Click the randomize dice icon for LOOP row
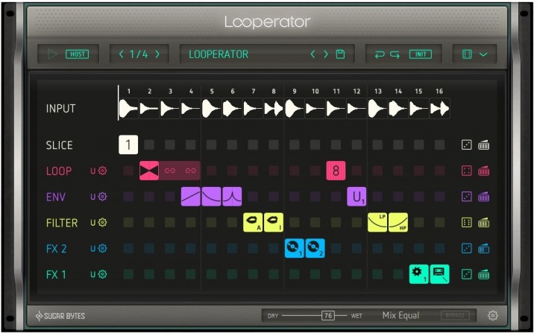The width and height of the screenshot is (537, 336). coord(467,171)
